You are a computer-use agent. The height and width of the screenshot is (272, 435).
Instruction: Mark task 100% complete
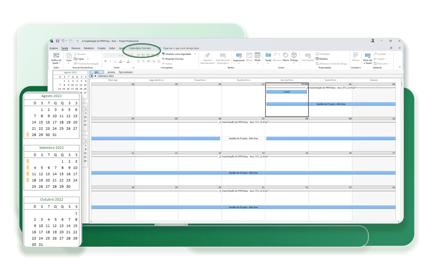[x=158, y=55]
